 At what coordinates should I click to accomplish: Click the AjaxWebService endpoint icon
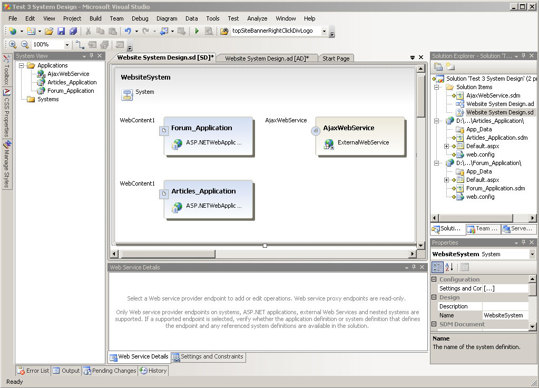pyautogui.click(x=316, y=131)
